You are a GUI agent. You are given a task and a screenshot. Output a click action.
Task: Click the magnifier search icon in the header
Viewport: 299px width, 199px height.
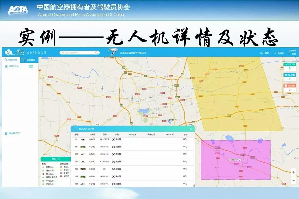click(x=97, y=53)
